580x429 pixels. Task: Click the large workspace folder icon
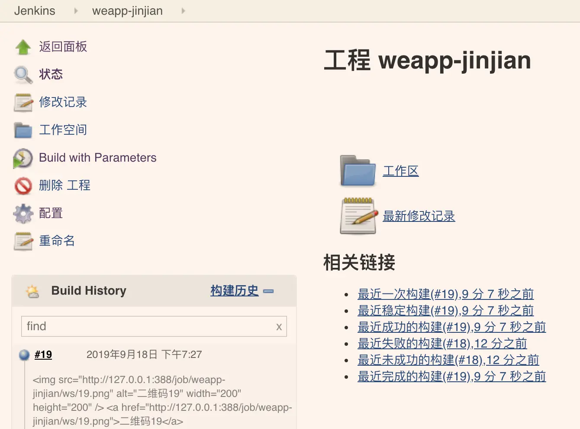click(x=358, y=171)
